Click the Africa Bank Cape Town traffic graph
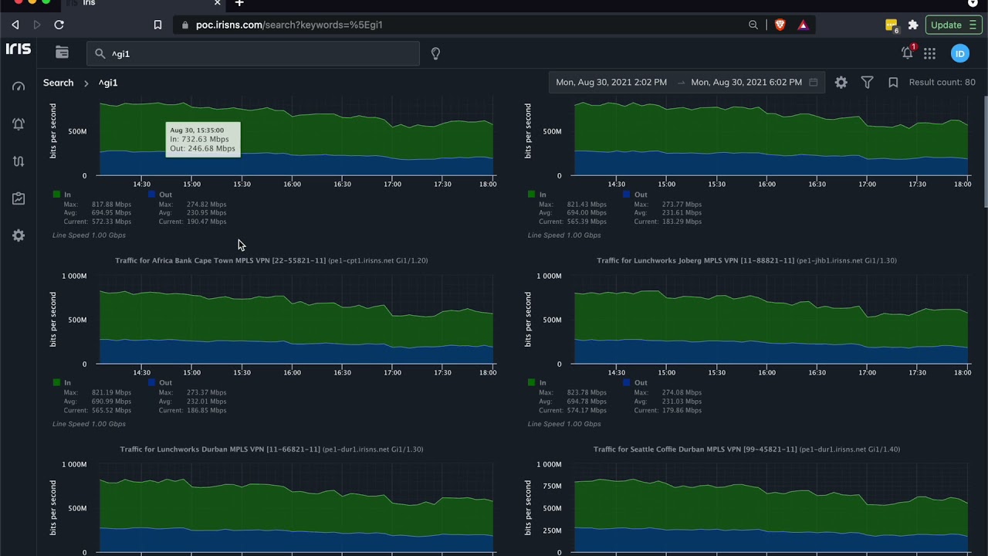Image resolution: width=988 pixels, height=556 pixels. pos(296,320)
